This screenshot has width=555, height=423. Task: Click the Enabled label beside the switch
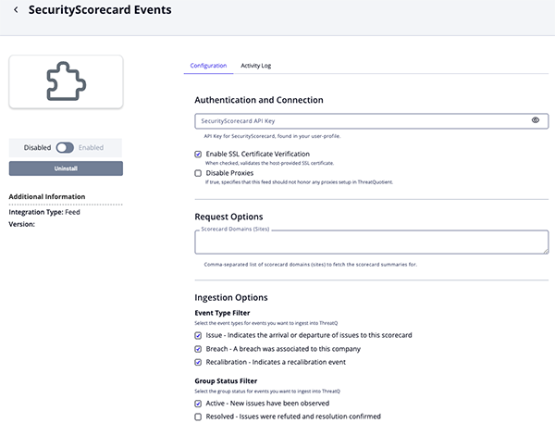click(91, 147)
